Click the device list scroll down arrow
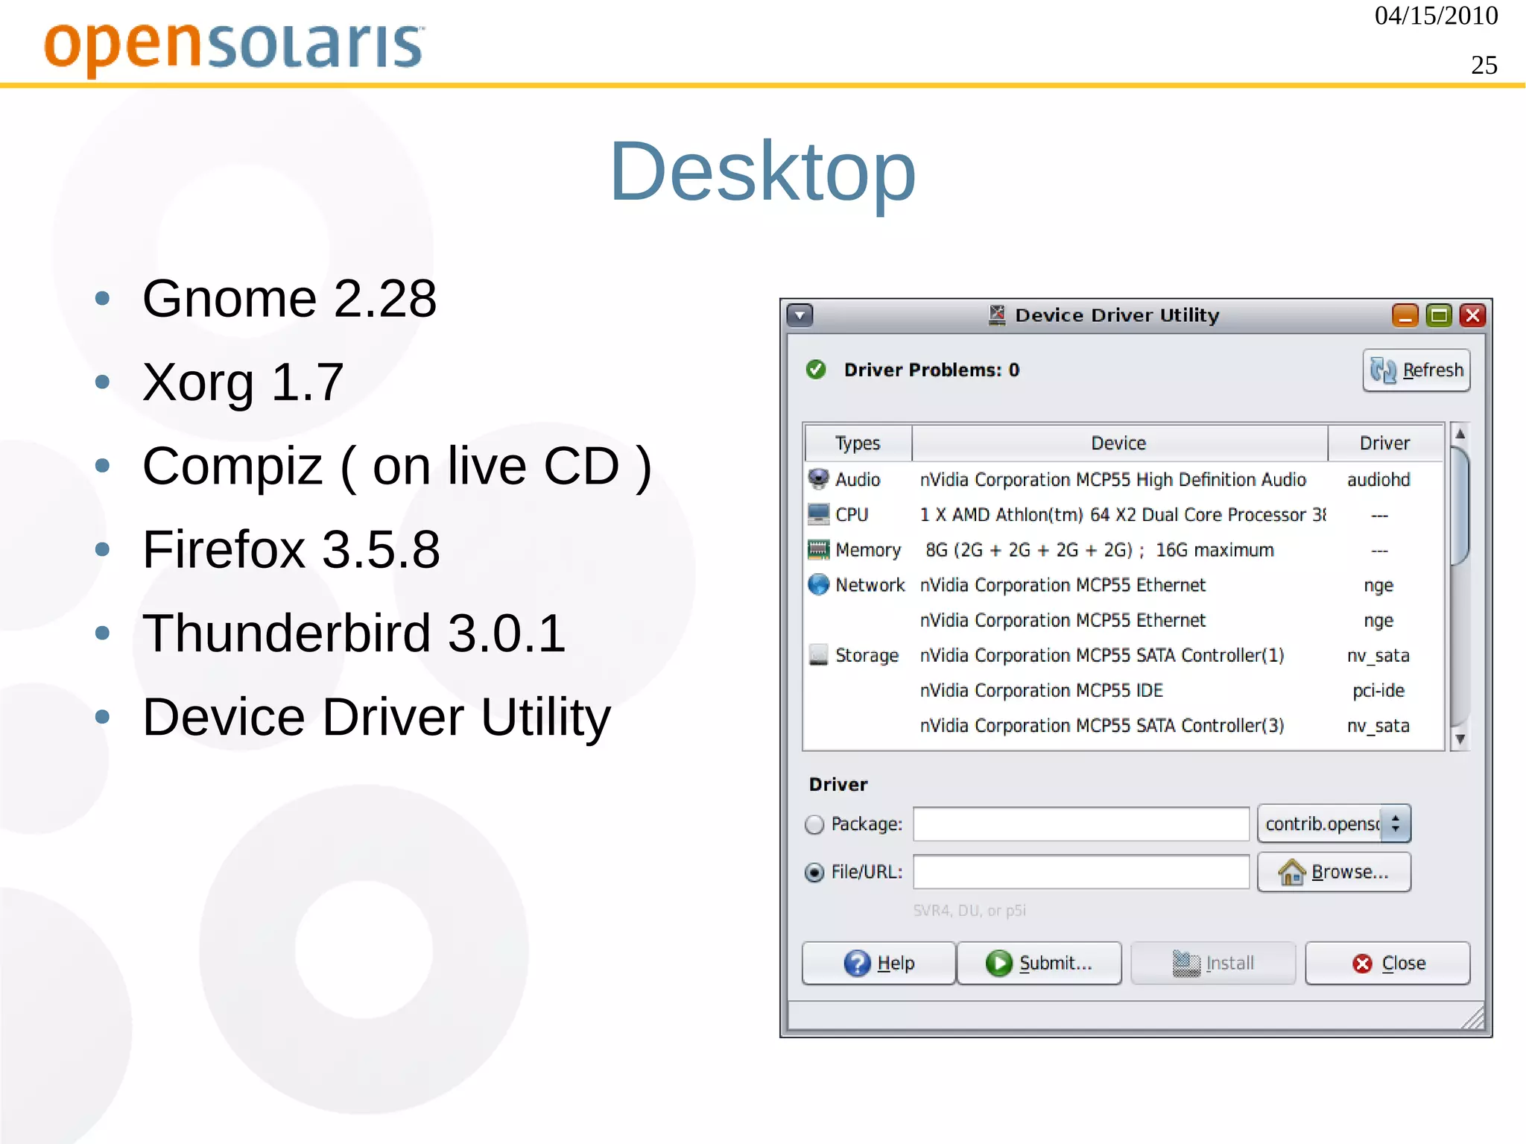The height and width of the screenshot is (1144, 1526). pos(1460,739)
